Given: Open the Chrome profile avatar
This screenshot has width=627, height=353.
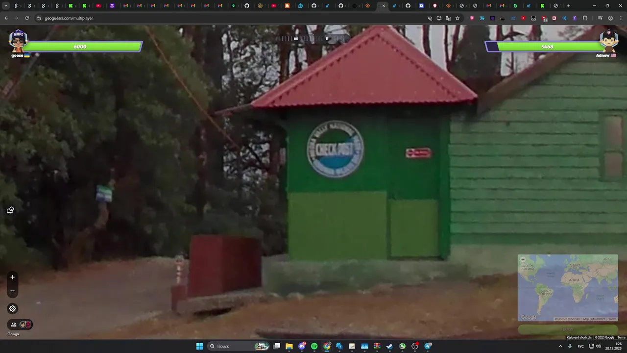Looking at the screenshot, I should pyautogui.click(x=610, y=18).
